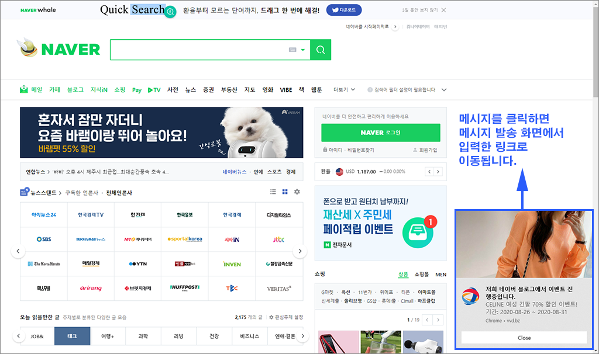Open the arirang press logo
The height and width of the screenshot is (354, 599).
pyautogui.click(x=91, y=288)
